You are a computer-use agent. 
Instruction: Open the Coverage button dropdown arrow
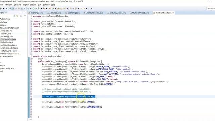pyautogui.click(x=41, y=9)
